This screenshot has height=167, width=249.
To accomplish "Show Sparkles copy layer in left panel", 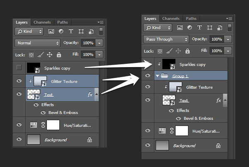I will pyautogui.click(x=19, y=68).
